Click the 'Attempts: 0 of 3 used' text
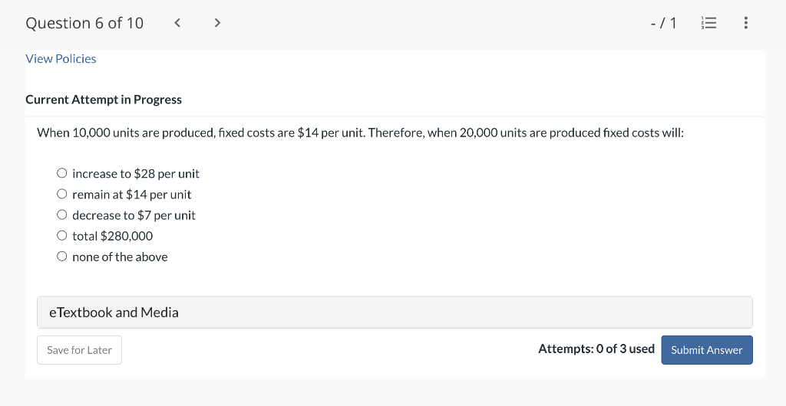This screenshot has width=786, height=406. coord(596,349)
